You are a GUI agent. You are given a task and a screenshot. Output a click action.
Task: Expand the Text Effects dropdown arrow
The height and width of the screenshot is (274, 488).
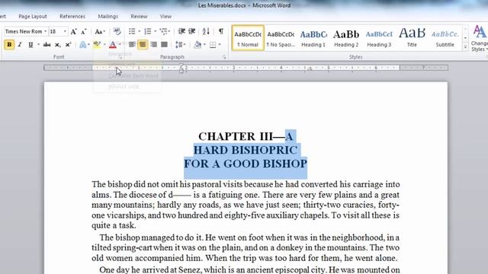88,45
